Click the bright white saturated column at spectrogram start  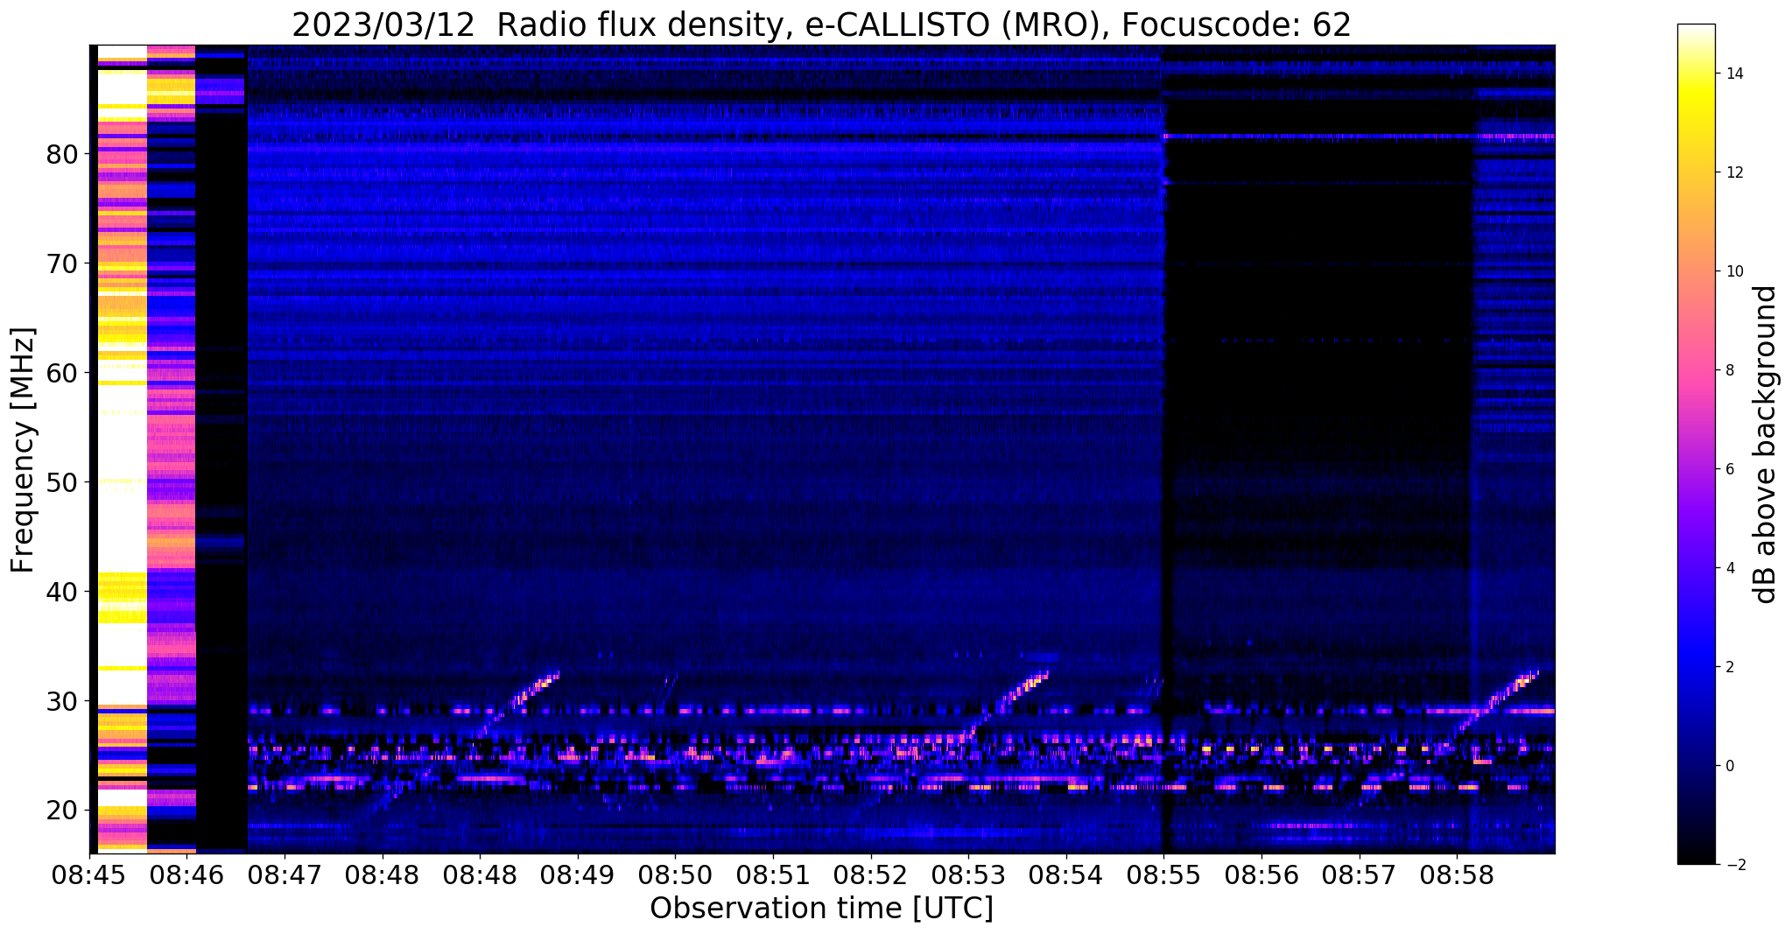pyautogui.click(x=122, y=448)
